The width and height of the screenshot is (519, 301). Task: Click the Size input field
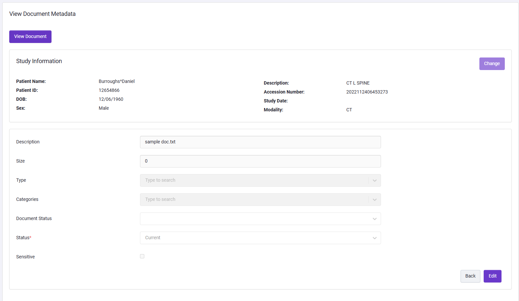260,161
